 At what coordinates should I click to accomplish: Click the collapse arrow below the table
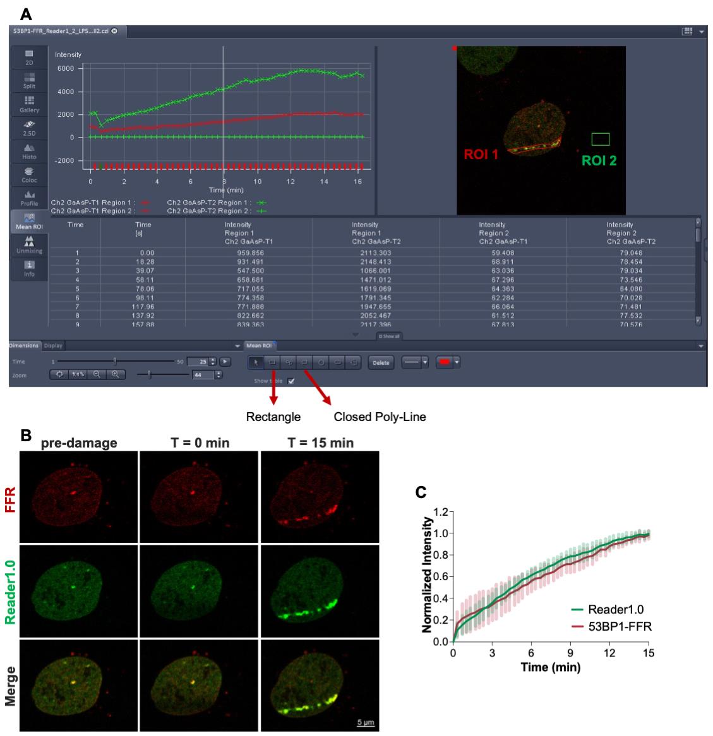point(355,335)
